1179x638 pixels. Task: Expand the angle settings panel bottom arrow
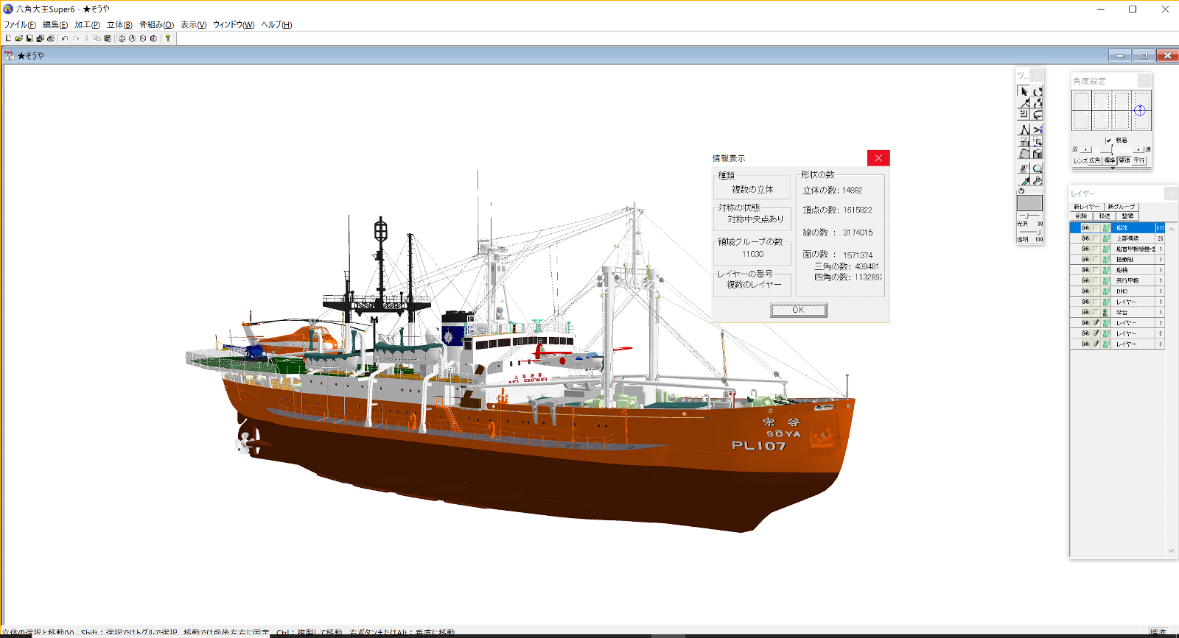[1112, 169]
